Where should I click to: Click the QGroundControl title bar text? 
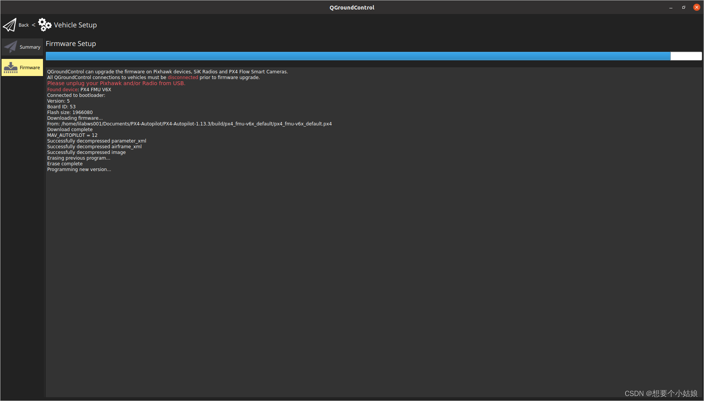point(352,7)
